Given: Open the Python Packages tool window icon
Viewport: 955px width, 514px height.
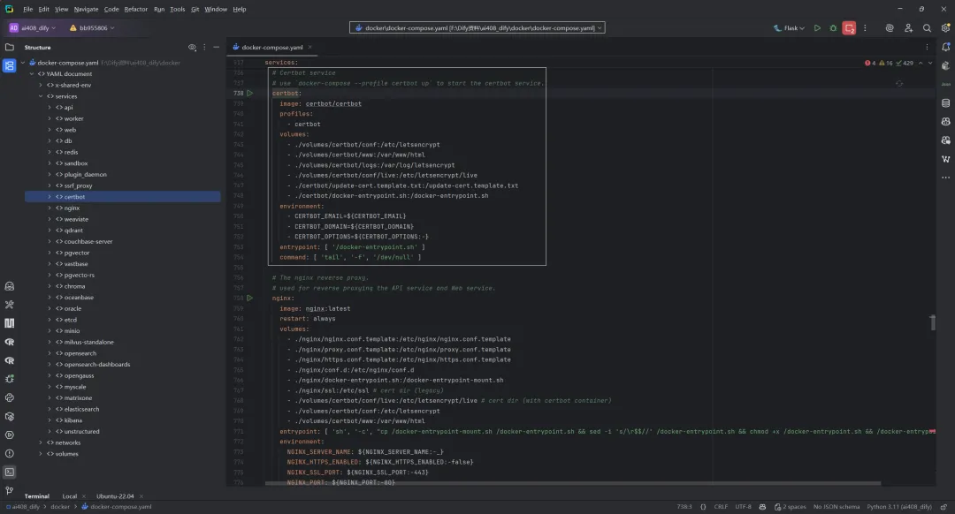Looking at the screenshot, I should pyautogui.click(x=9, y=416).
